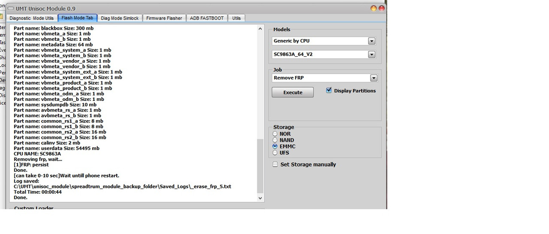The width and height of the screenshot is (549, 234).
Task: Expand the SC9863A_64_V2 model dropdown
Action: (371, 55)
